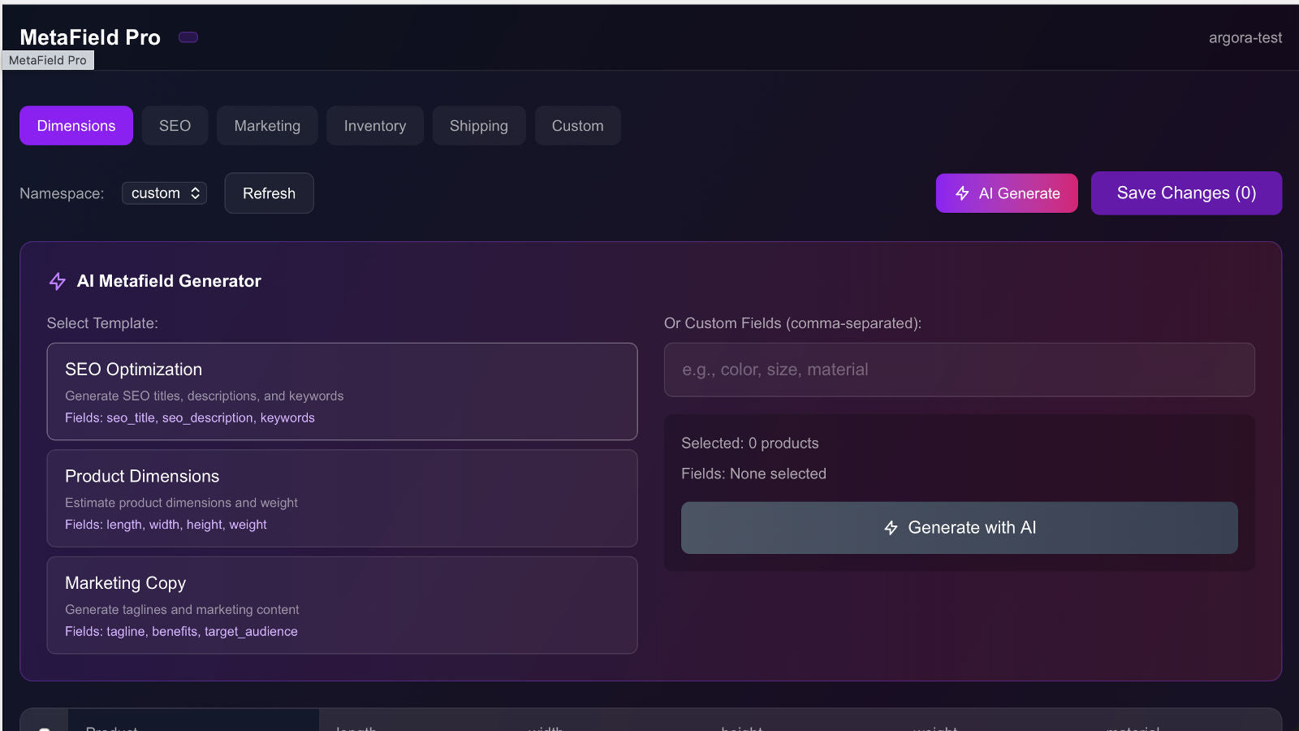
Task: Select the Dimensions tab
Action: [x=76, y=125]
